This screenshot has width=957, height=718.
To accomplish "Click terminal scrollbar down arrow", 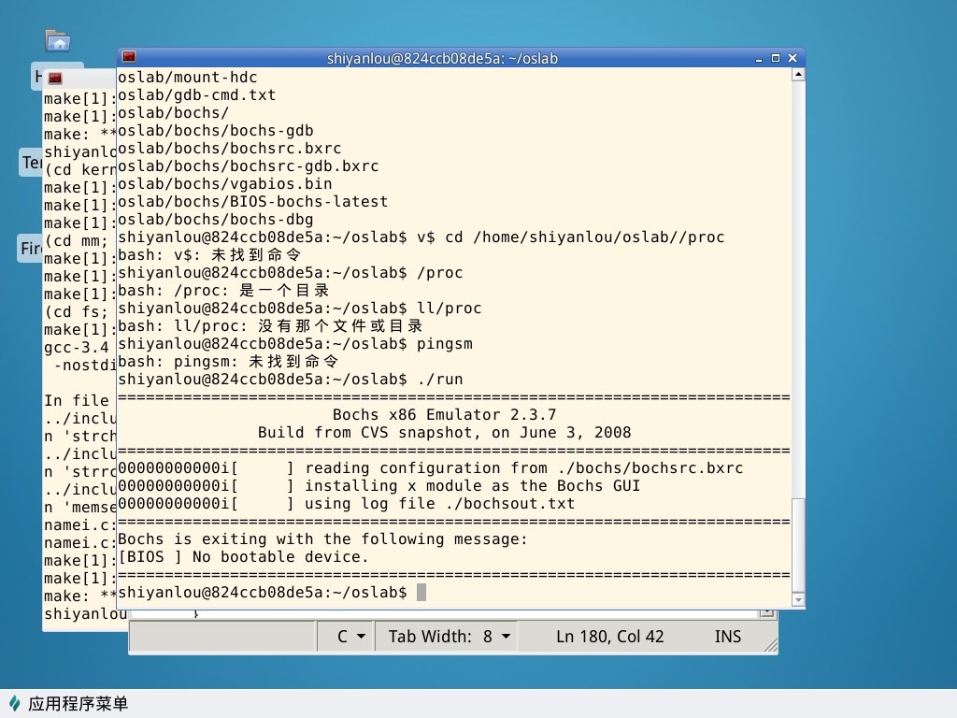I will [x=797, y=598].
